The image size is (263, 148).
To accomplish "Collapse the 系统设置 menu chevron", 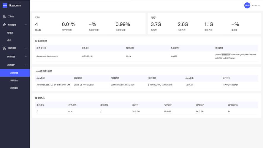I will [26, 48].
